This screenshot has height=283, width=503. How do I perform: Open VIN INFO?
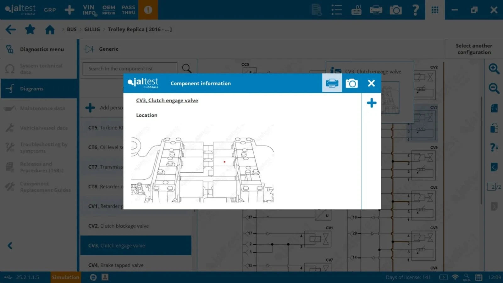(x=89, y=10)
